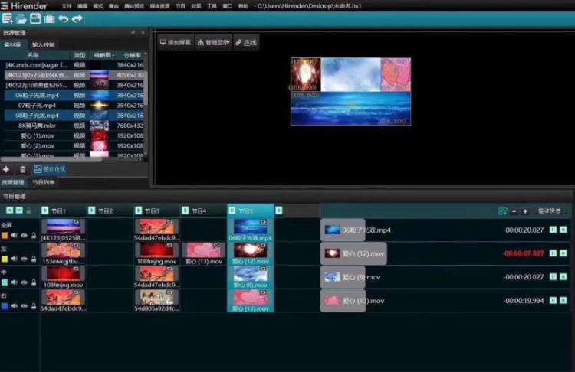Mute the 左 layer speaker icon
Screen dimensions: 575x372
pyautogui.click(x=15, y=259)
